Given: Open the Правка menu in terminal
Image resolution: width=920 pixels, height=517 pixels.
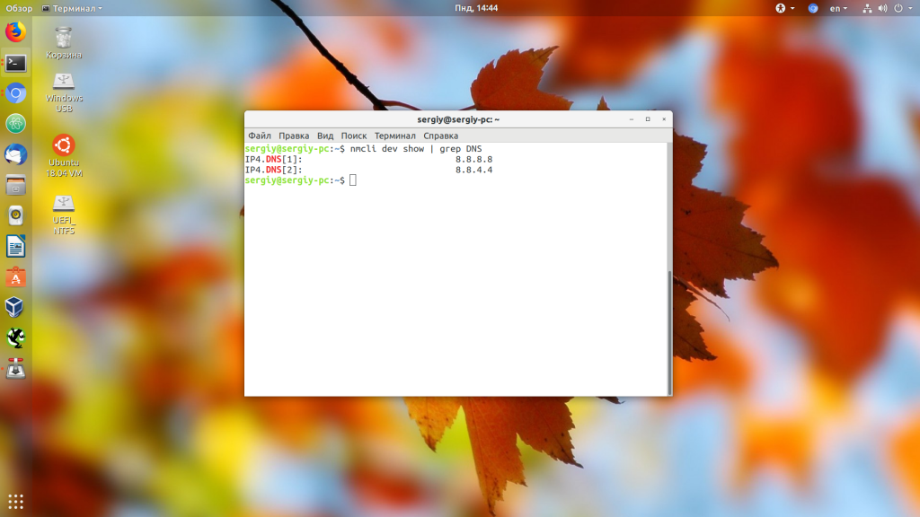Looking at the screenshot, I should (x=294, y=136).
